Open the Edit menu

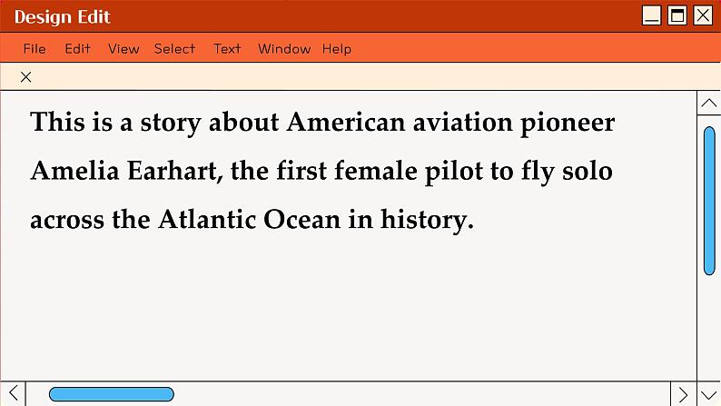[77, 49]
